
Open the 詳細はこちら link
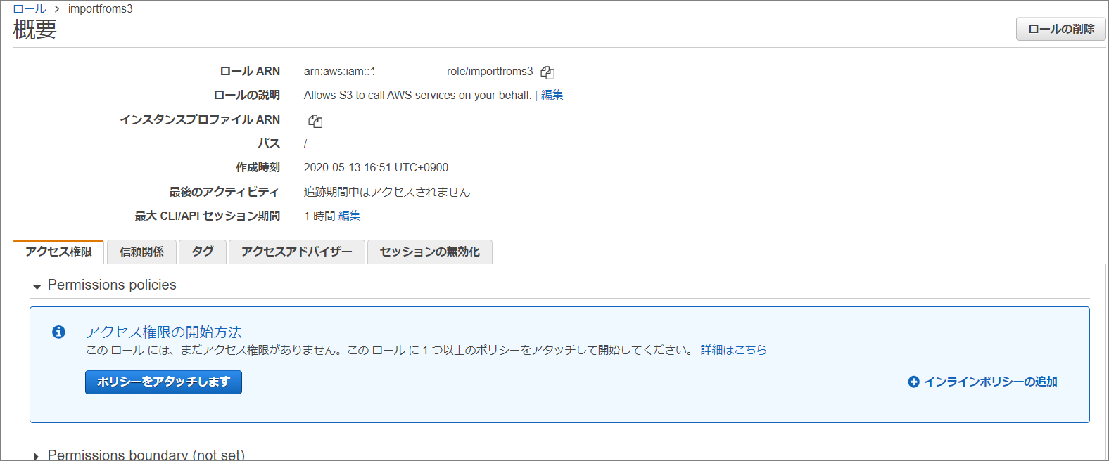tap(733, 350)
